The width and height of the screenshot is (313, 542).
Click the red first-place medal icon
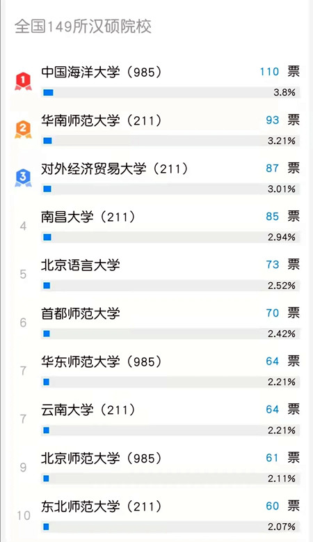[23, 82]
